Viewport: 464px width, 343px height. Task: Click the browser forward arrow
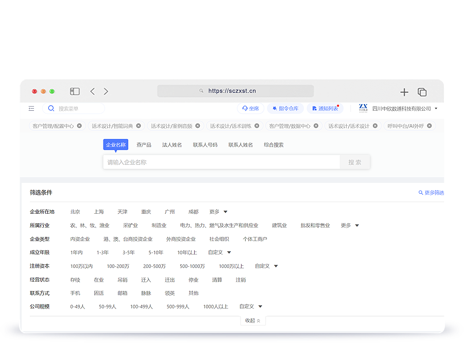pos(106,91)
